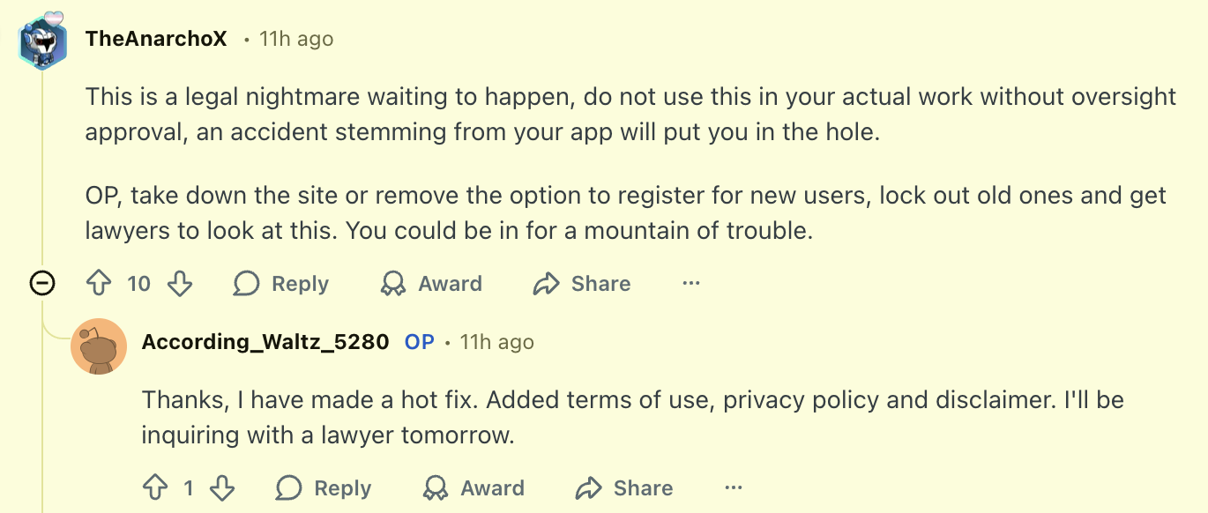
Task: Open TheAnarchoX's avatar profile
Action: 42,41
